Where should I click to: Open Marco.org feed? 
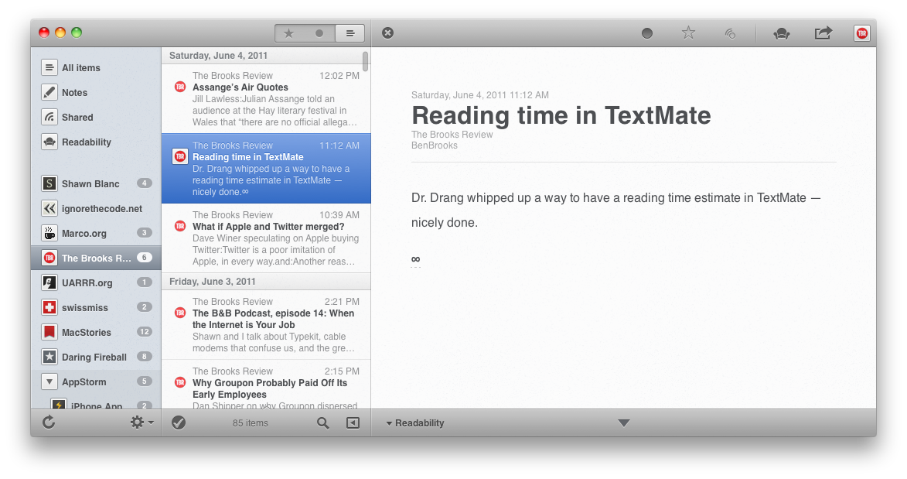tap(96, 234)
